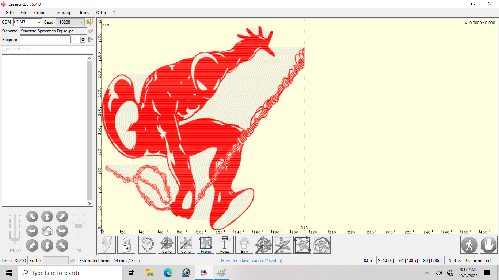The image size is (499, 280).
Task: Click the scroll down arrow of the command log
Action: pyautogui.click(x=90, y=203)
